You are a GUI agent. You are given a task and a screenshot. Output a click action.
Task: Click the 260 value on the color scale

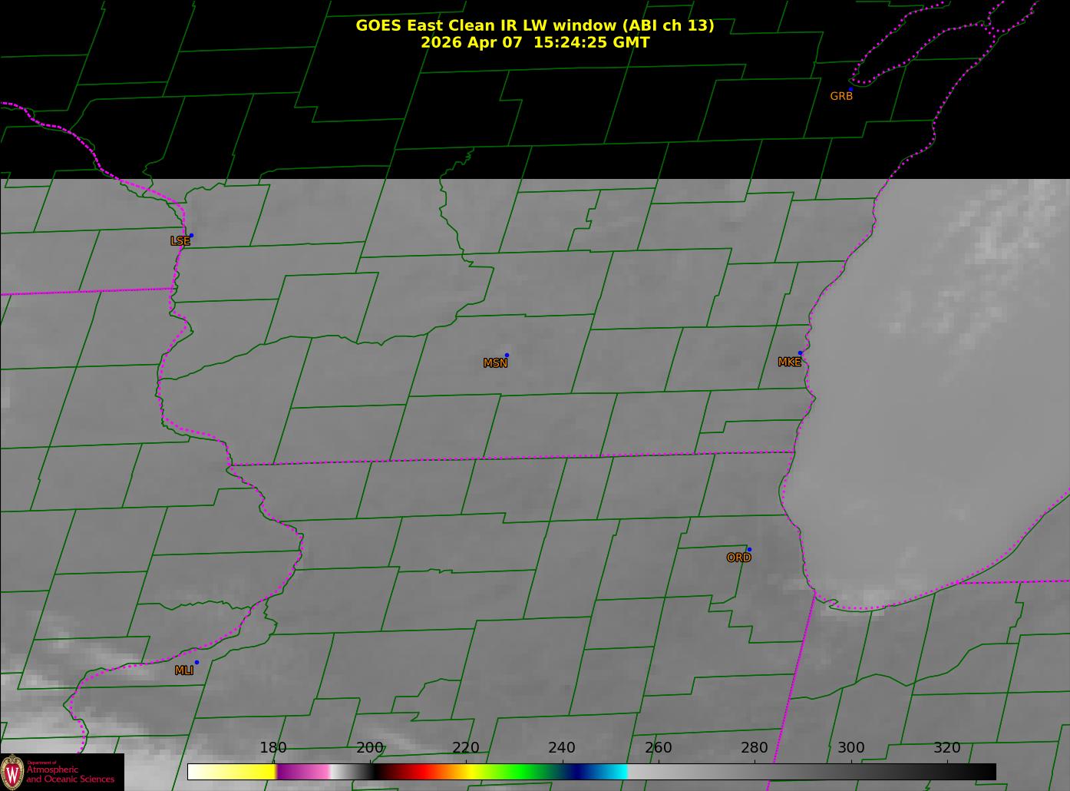click(x=659, y=748)
